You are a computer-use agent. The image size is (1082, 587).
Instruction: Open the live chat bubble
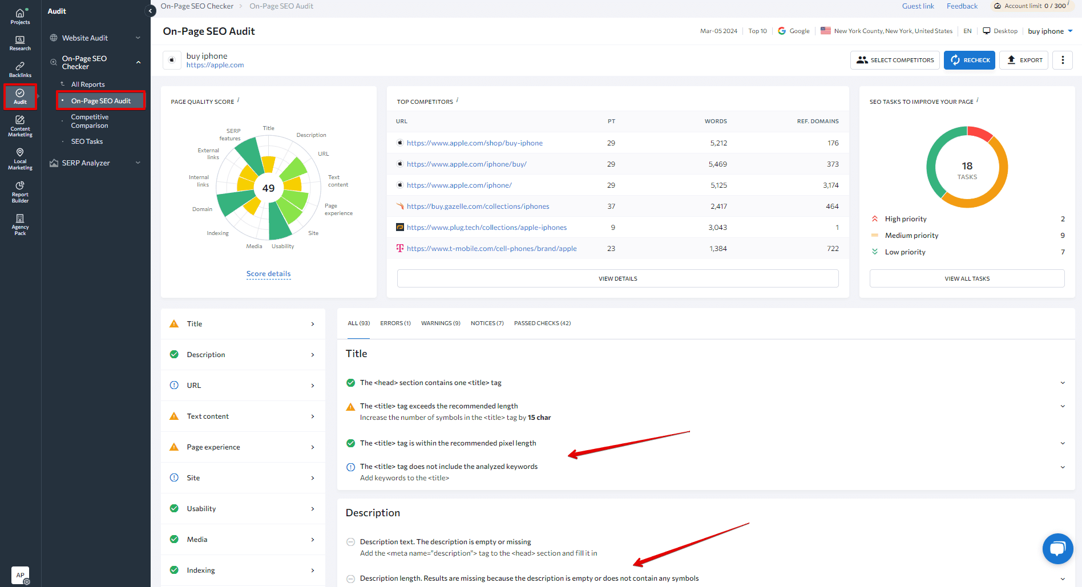point(1057,549)
